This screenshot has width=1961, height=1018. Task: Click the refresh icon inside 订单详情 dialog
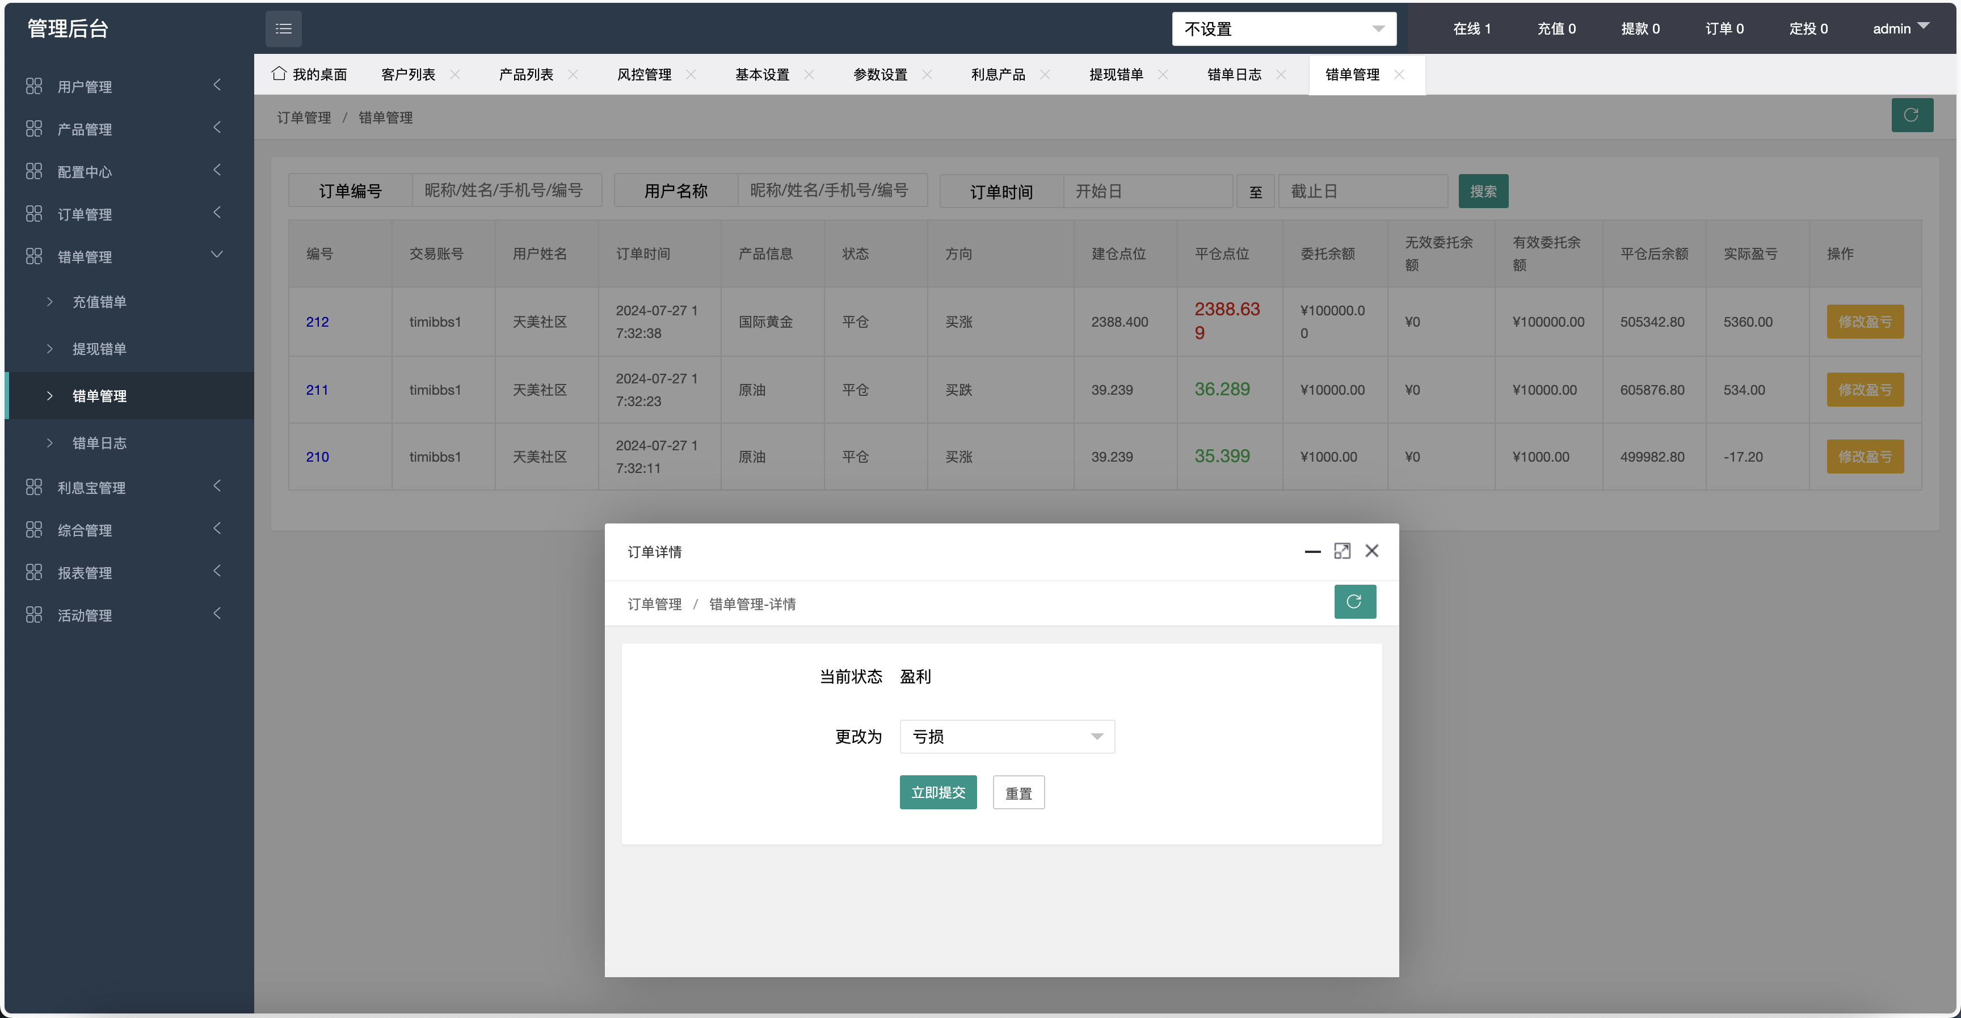click(1355, 602)
